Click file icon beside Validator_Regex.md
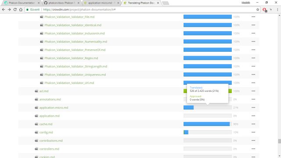The height and width of the screenshot is (158, 281). tap(42, 58)
